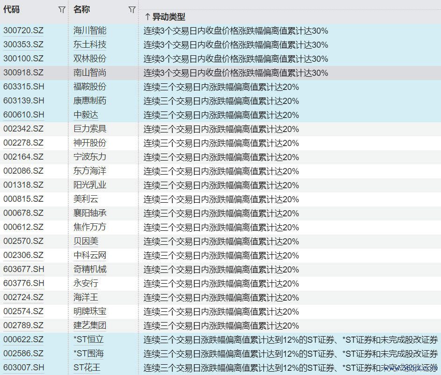Open stock code 300353.SZ
This screenshot has width=441, height=375.
click(23, 44)
